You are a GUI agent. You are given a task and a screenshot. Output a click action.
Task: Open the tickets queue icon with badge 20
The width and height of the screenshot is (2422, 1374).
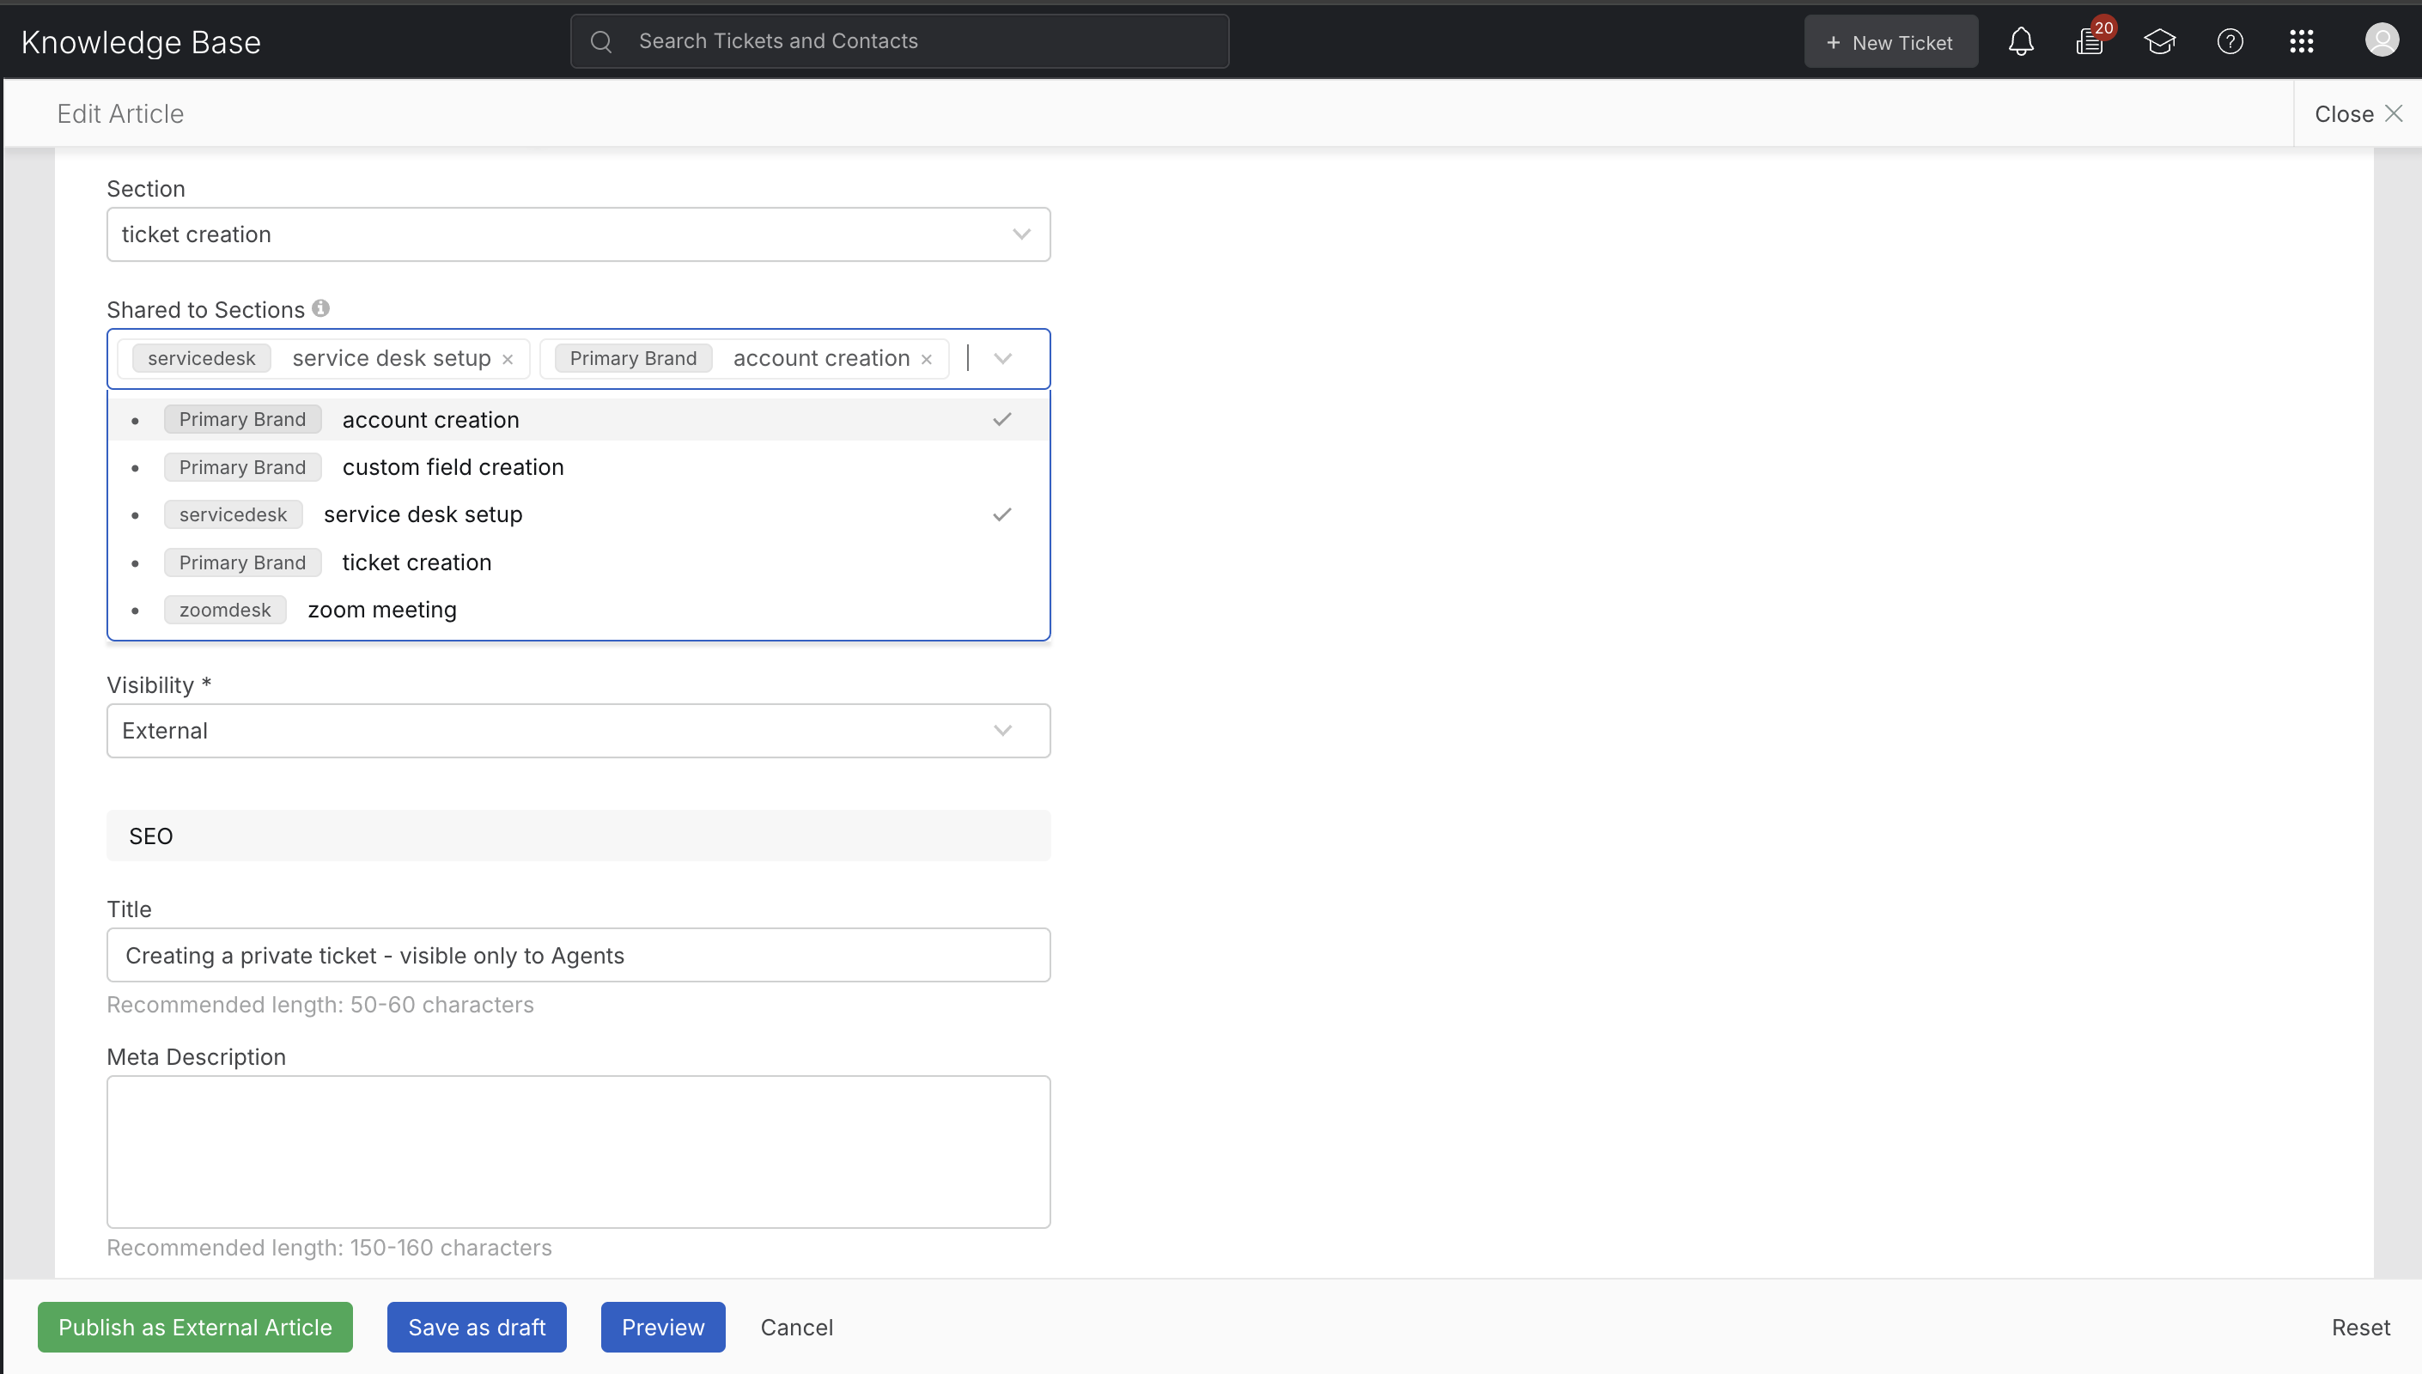click(x=2090, y=41)
